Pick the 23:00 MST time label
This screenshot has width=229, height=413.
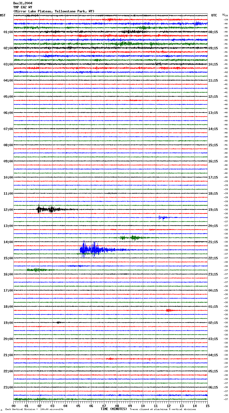8,387
